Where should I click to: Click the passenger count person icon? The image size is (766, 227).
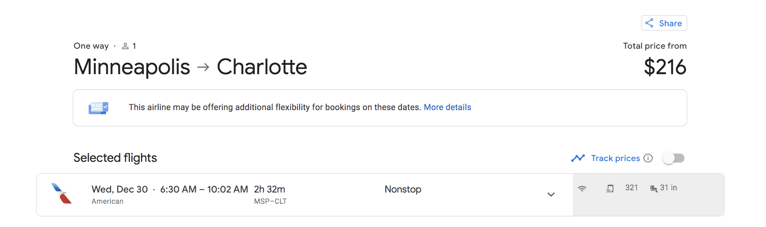pos(126,45)
